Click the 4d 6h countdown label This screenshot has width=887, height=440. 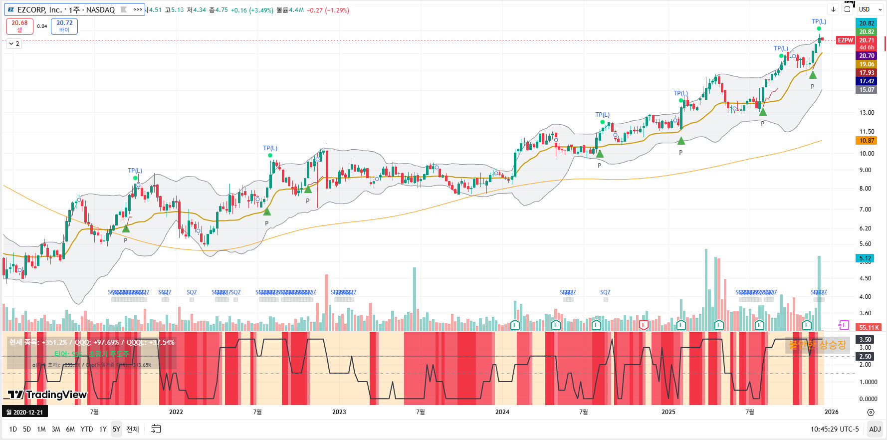tap(867, 48)
